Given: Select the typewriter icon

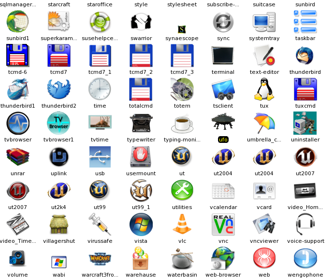Looking at the screenshot, I should point(141,123).
